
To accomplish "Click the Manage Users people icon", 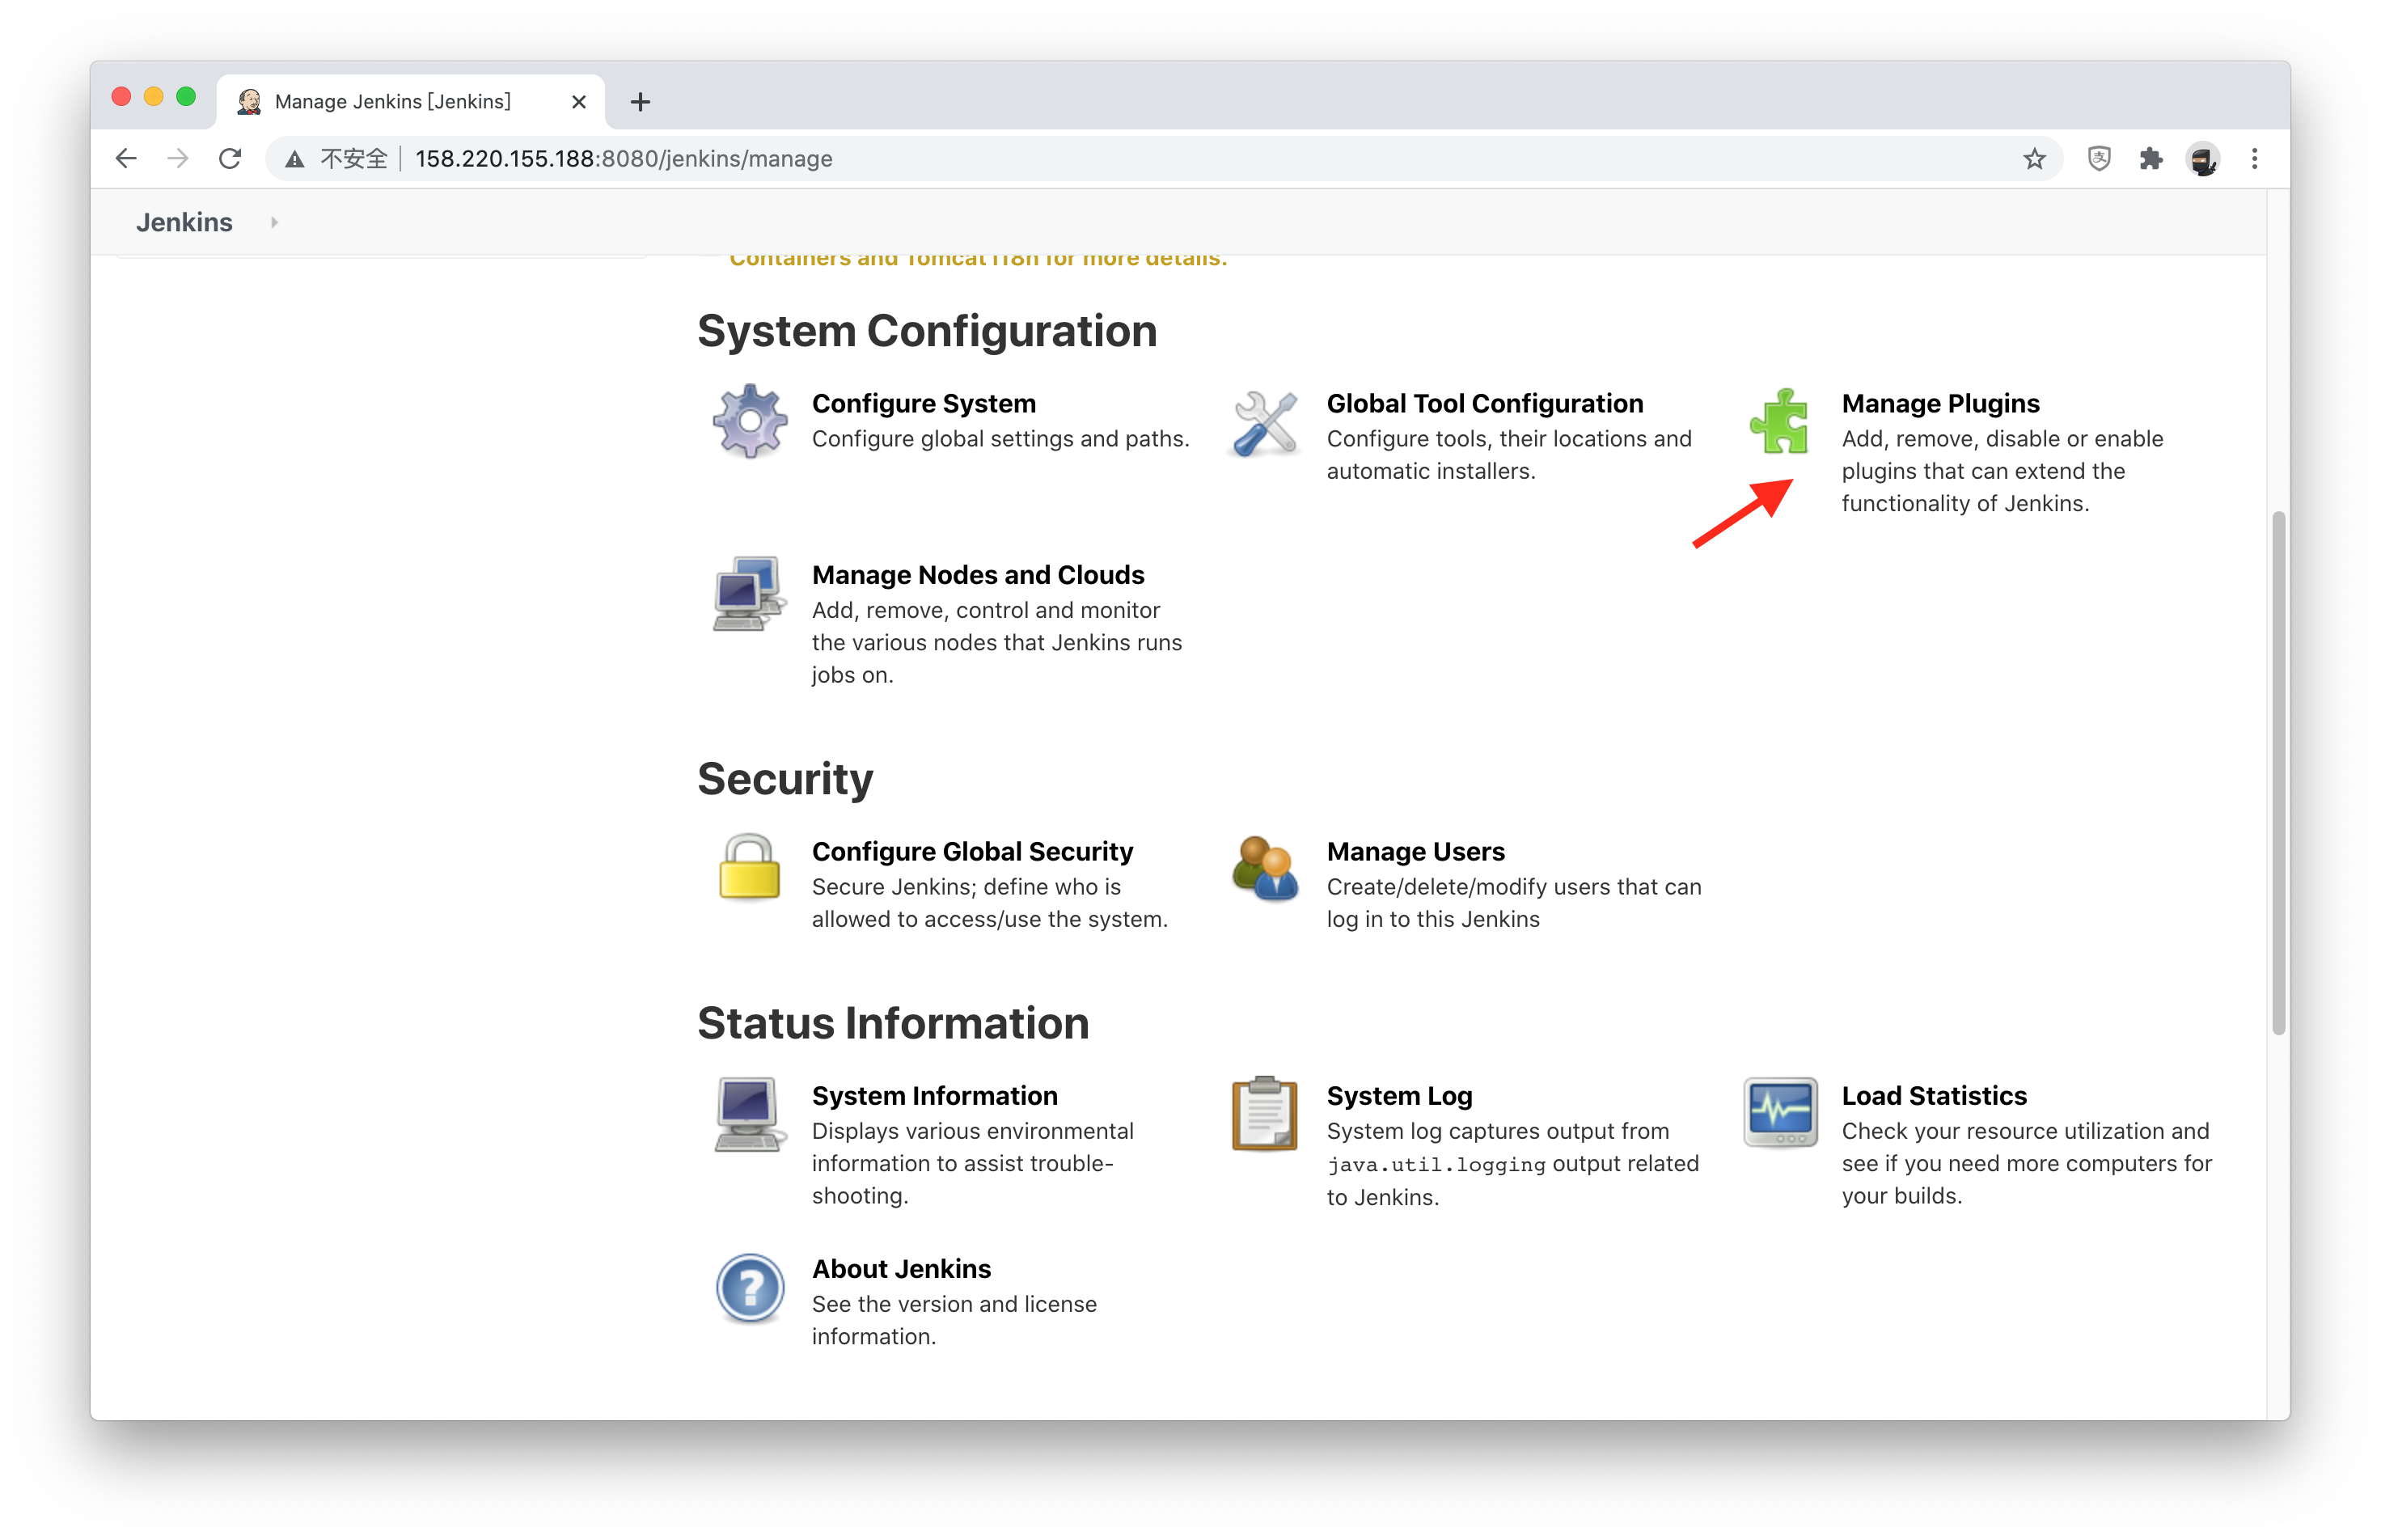I will coord(1264,867).
